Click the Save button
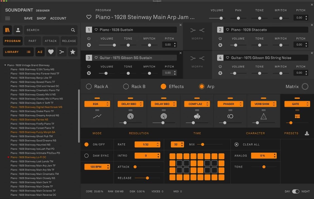Image resolution: width=314 pixels, height=199 pixels. 28,18
